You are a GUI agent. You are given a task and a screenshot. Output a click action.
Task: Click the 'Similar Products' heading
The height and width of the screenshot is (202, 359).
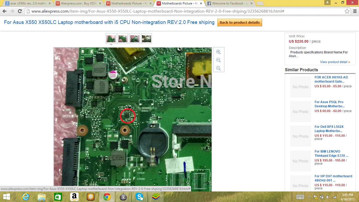301,70
